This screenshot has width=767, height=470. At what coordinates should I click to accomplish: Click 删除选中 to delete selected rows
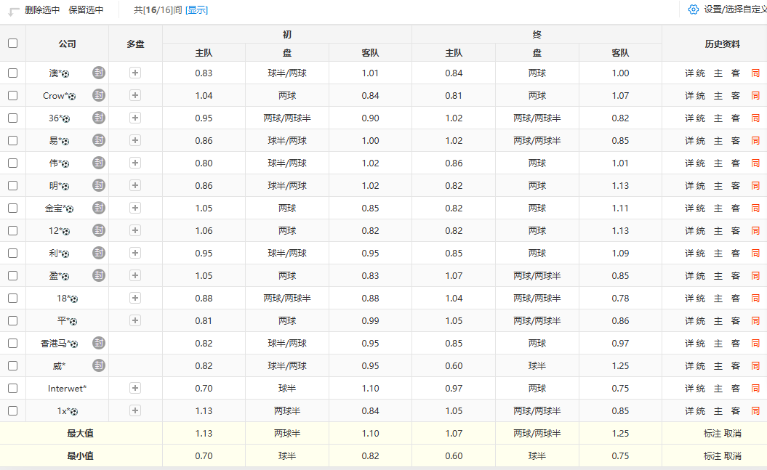pos(42,10)
